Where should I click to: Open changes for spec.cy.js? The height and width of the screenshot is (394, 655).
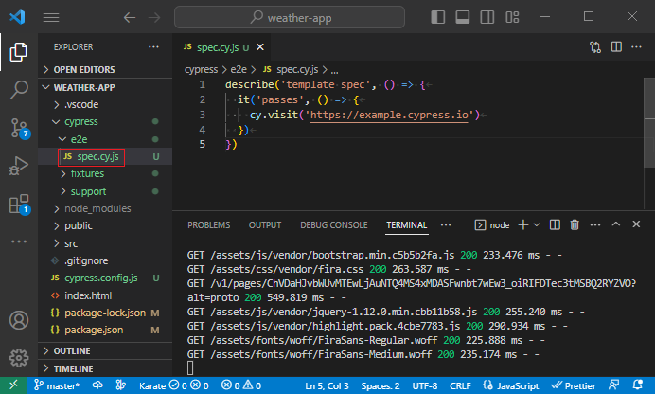[x=595, y=46]
